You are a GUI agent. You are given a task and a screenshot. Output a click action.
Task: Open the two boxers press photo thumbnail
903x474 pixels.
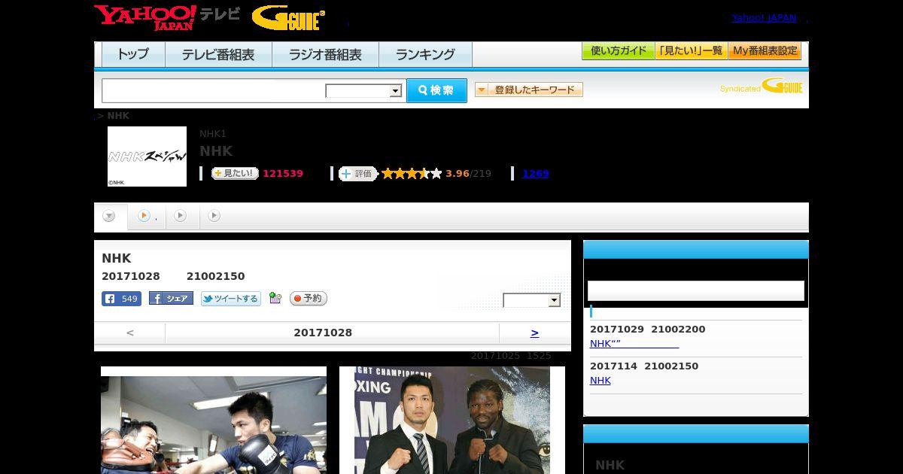pos(452,420)
